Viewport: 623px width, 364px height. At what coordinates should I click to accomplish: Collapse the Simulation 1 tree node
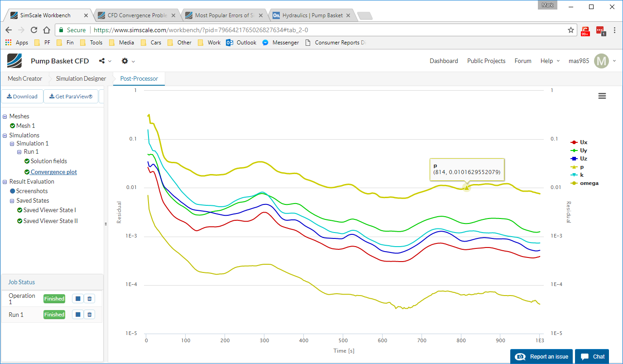tap(12, 144)
